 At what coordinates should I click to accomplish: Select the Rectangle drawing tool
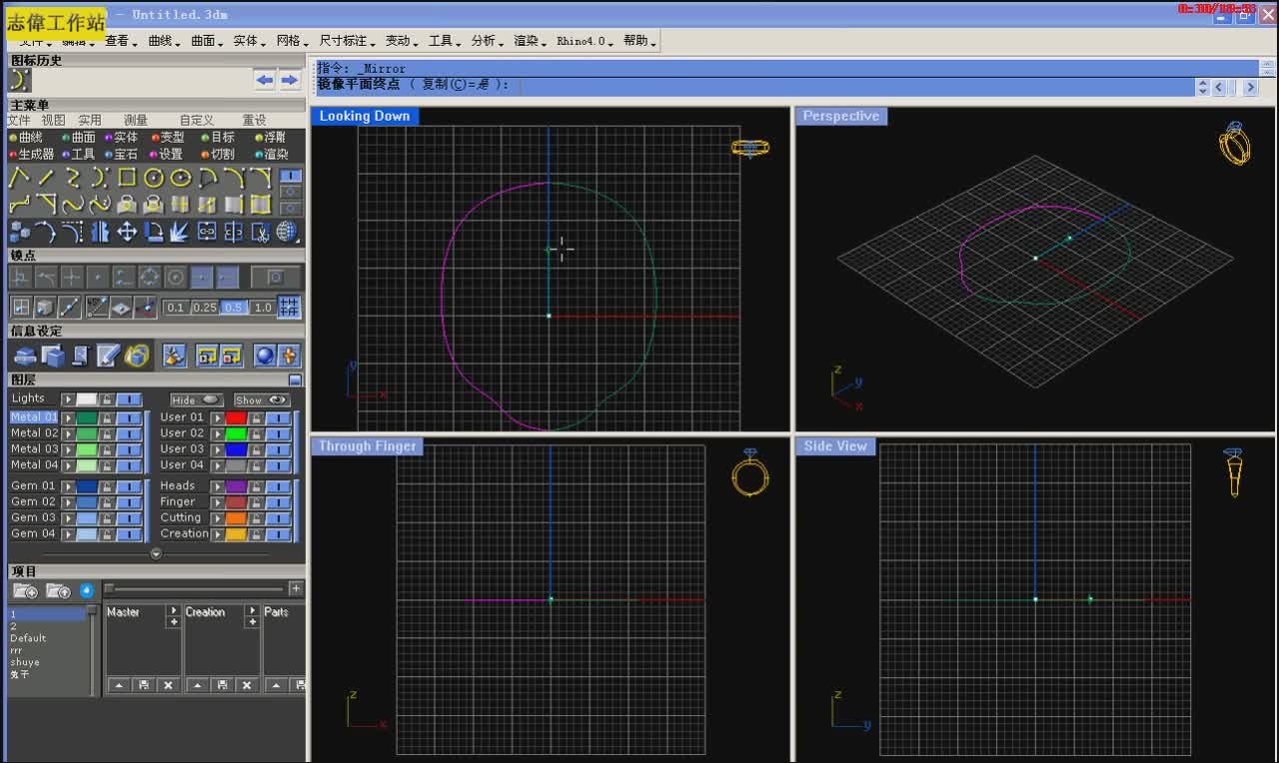[127, 178]
